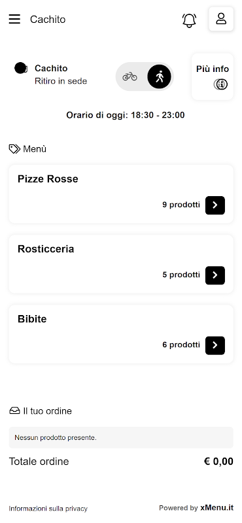The width and height of the screenshot is (242, 523).
Task: Click the 9 prodotti label
Action: click(x=181, y=205)
